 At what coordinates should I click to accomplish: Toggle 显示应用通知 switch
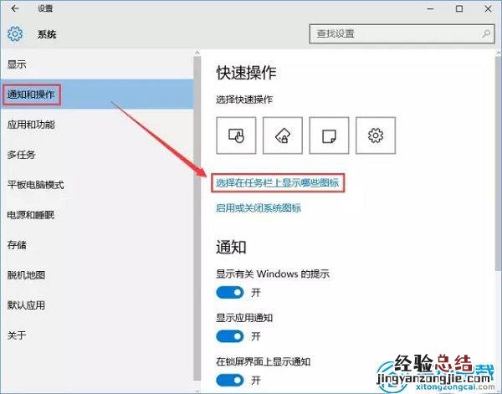click(230, 336)
